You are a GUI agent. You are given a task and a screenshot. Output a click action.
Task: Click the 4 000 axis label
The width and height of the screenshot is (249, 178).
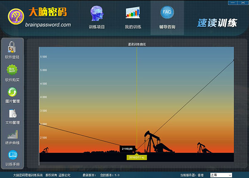point(44,97)
